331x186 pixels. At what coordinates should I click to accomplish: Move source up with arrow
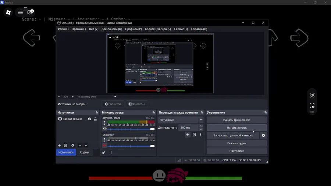click(80, 145)
